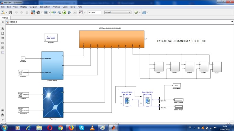234x131 pixels.
Task: Open Google Chrome from the taskbar
Action: [x=61, y=128]
